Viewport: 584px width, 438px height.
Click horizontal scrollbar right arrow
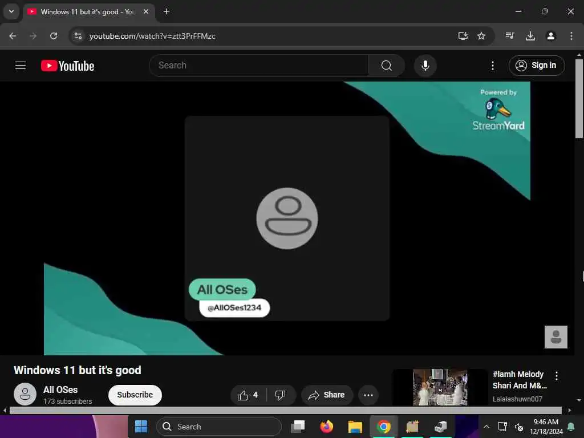coord(570,411)
